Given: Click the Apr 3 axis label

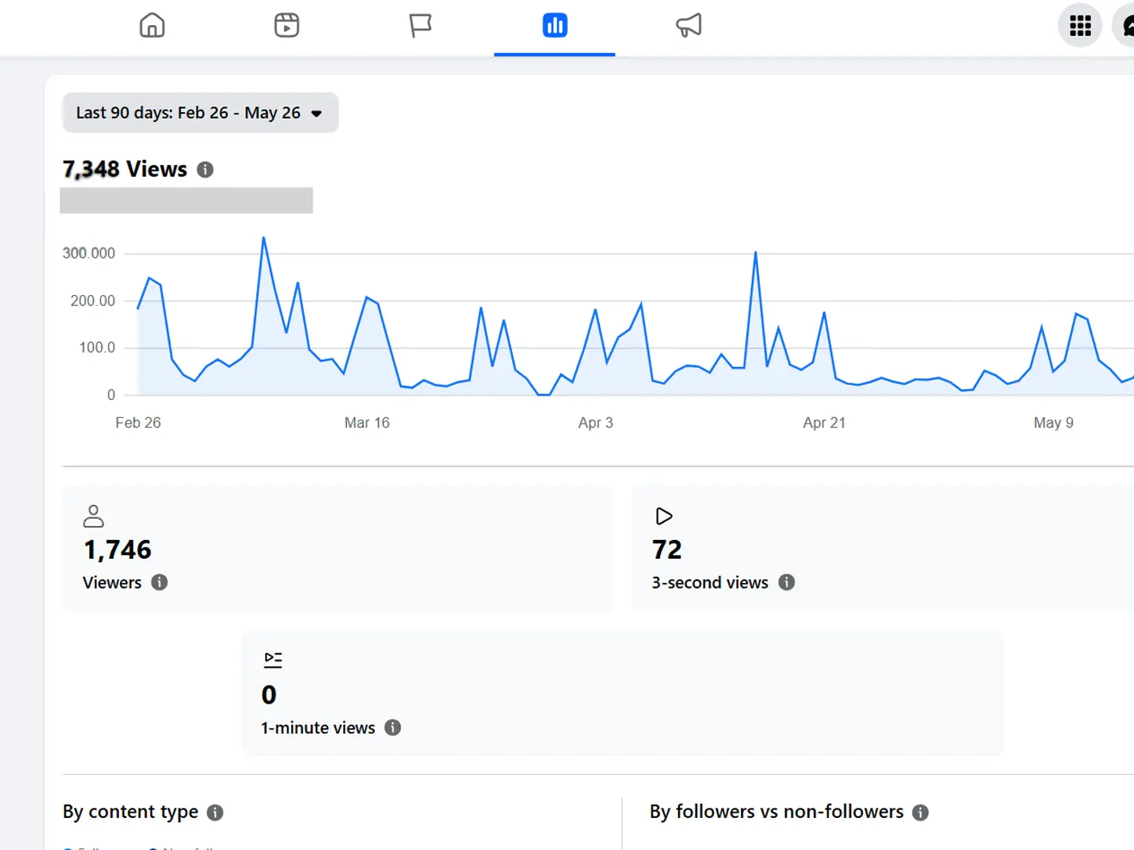Looking at the screenshot, I should coord(595,423).
